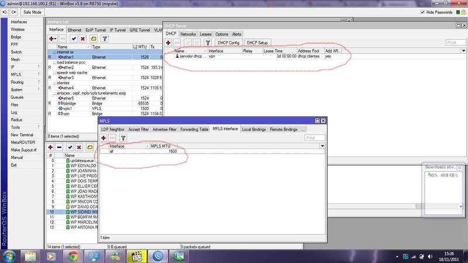The height and width of the screenshot is (263, 468).
Task: Disable queue with red X icon
Action: pyautogui.click(x=79, y=147)
